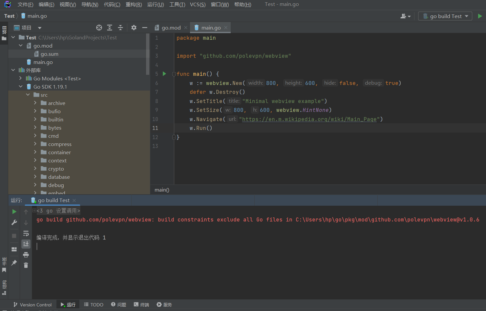486x311 pixels.
Task: Open the 编辑(E) menu
Action: coord(46,4)
